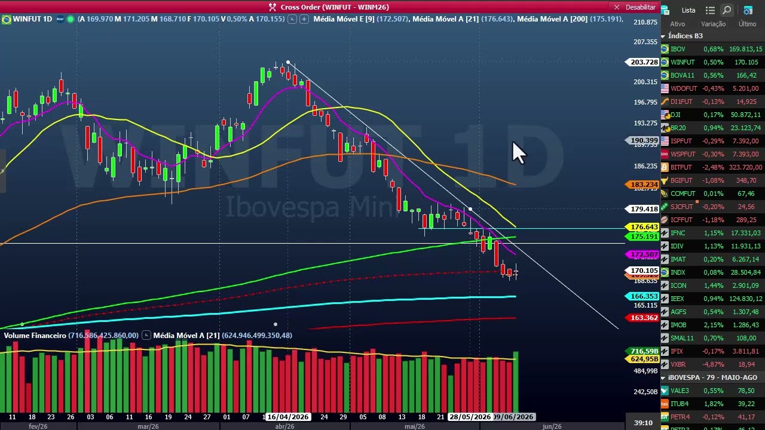Select the 16/04/2026 date marker

(x=287, y=417)
